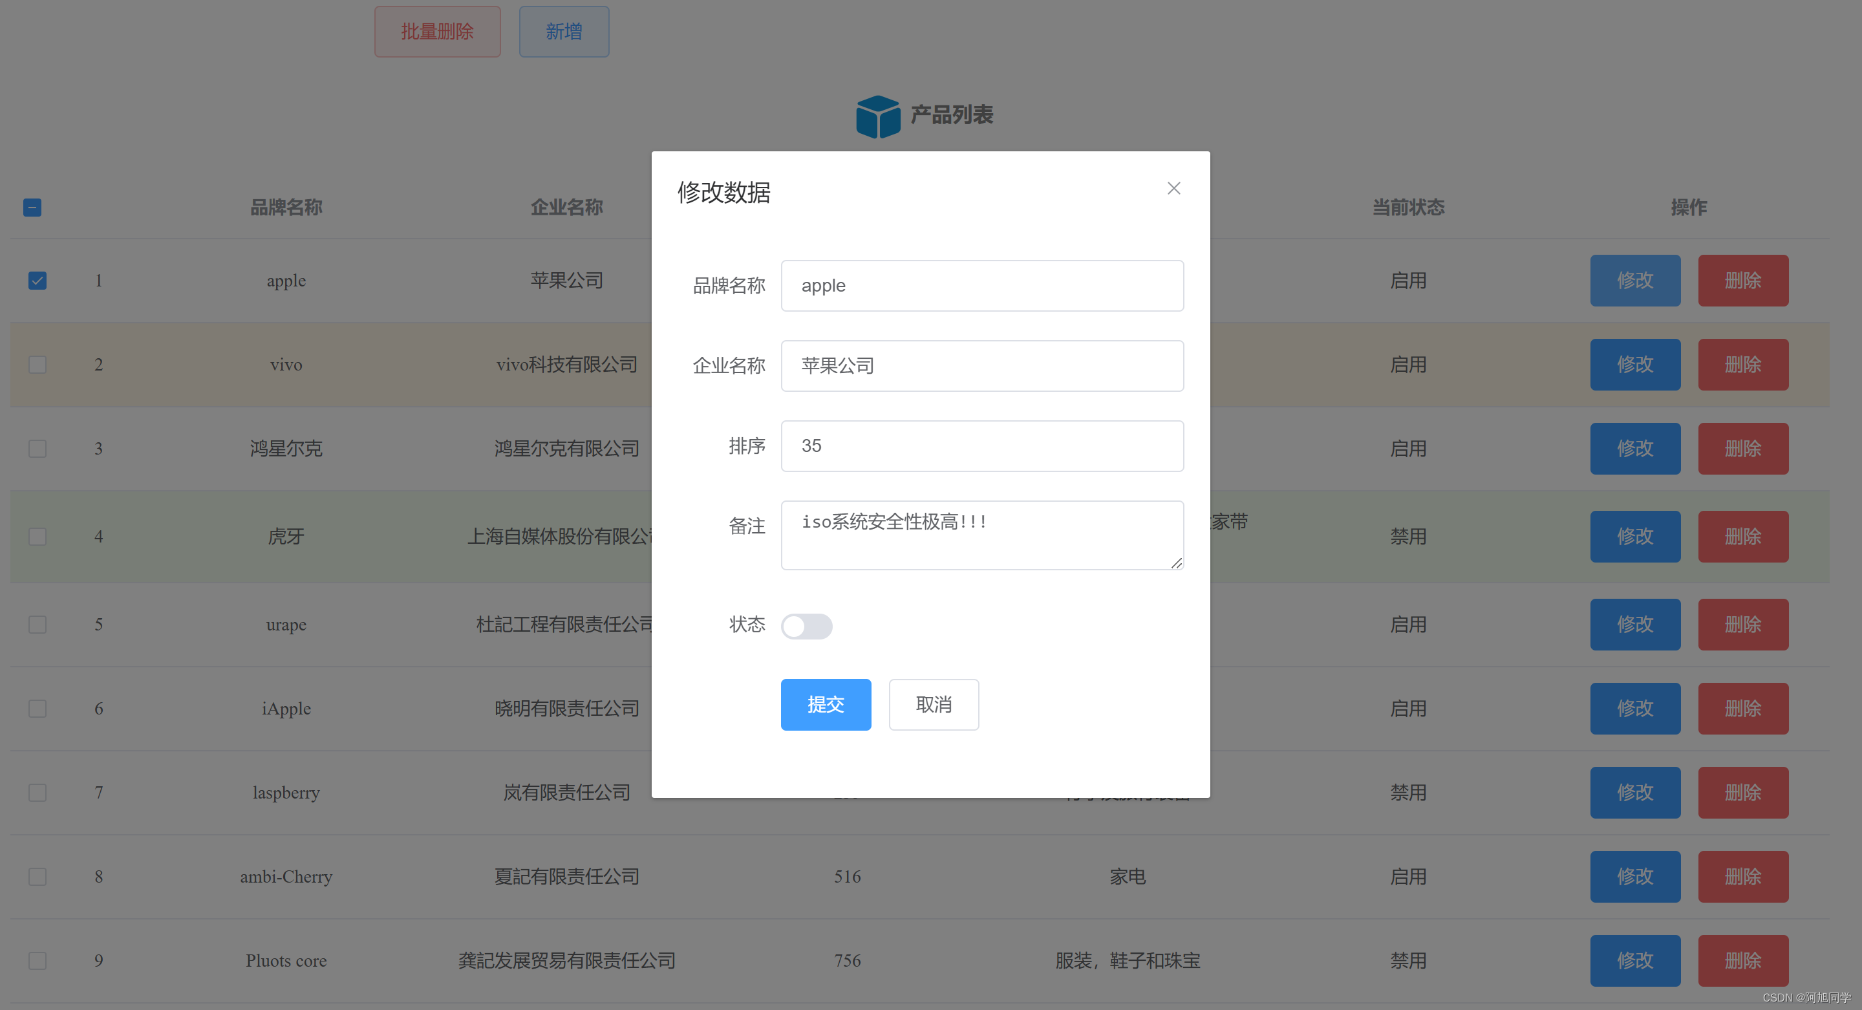Screen dimensions: 1862x1010
Task: Click 修改 for the 虎牙 row
Action: coord(1634,537)
